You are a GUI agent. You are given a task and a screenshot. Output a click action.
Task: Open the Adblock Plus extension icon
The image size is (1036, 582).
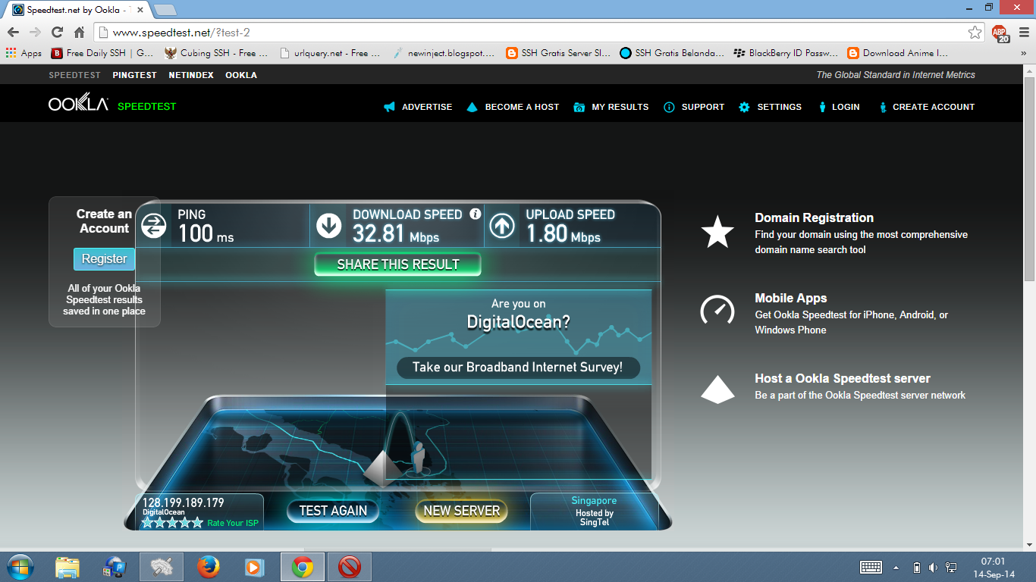click(x=1000, y=33)
